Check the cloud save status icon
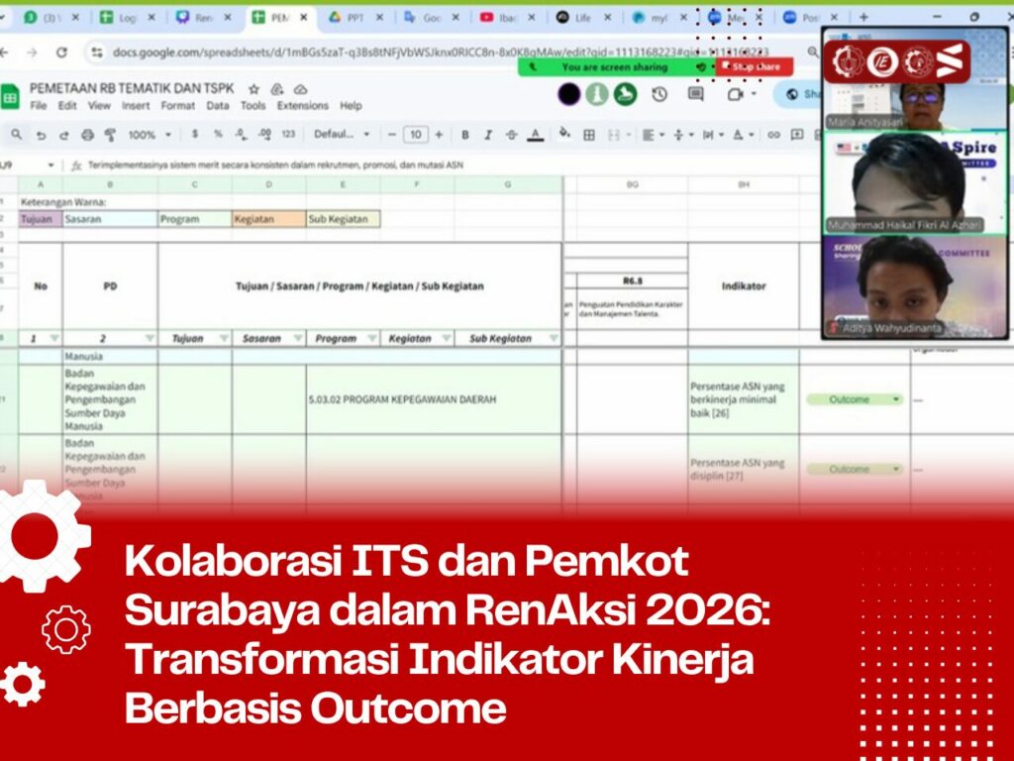Screen dimensions: 1014x761 [301, 89]
